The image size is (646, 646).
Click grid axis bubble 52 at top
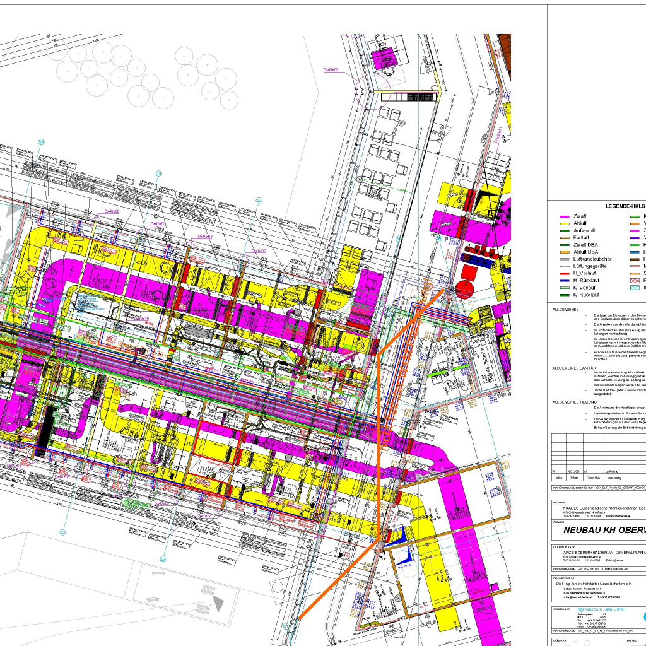coord(259,200)
